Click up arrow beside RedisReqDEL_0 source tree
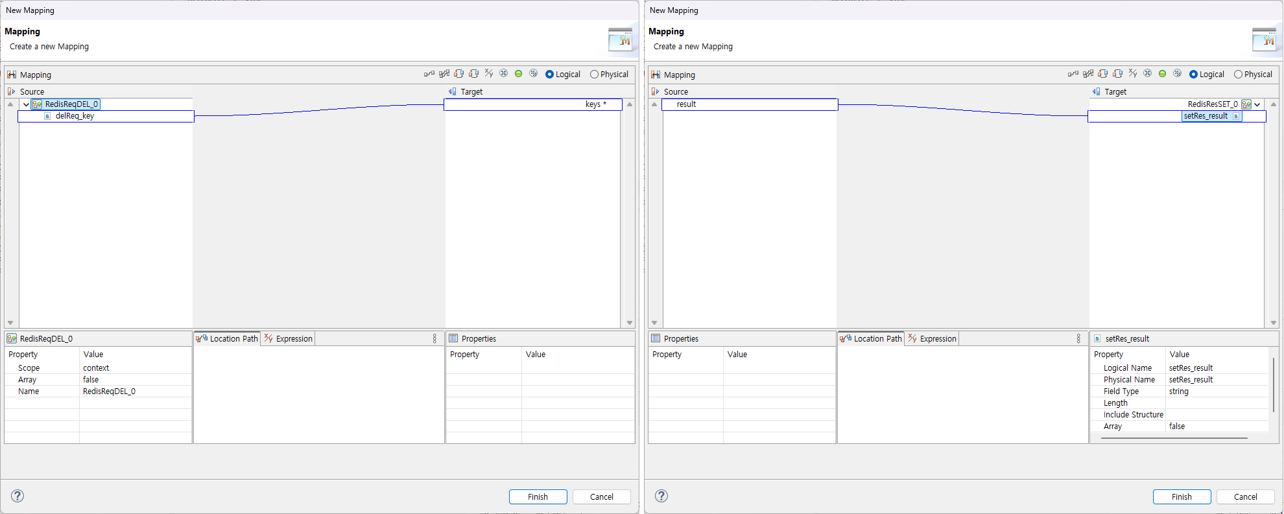 pos(10,104)
